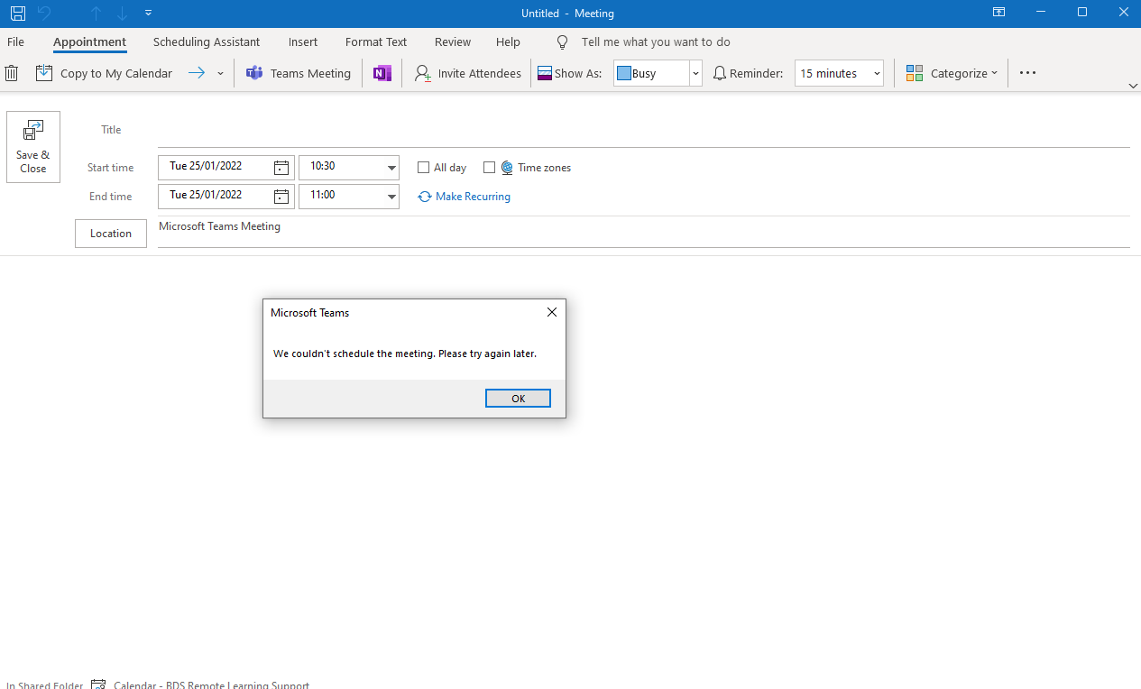Click Copy to My Calendar
The width and height of the screenshot is (1141, 689).
click(104, 73)
